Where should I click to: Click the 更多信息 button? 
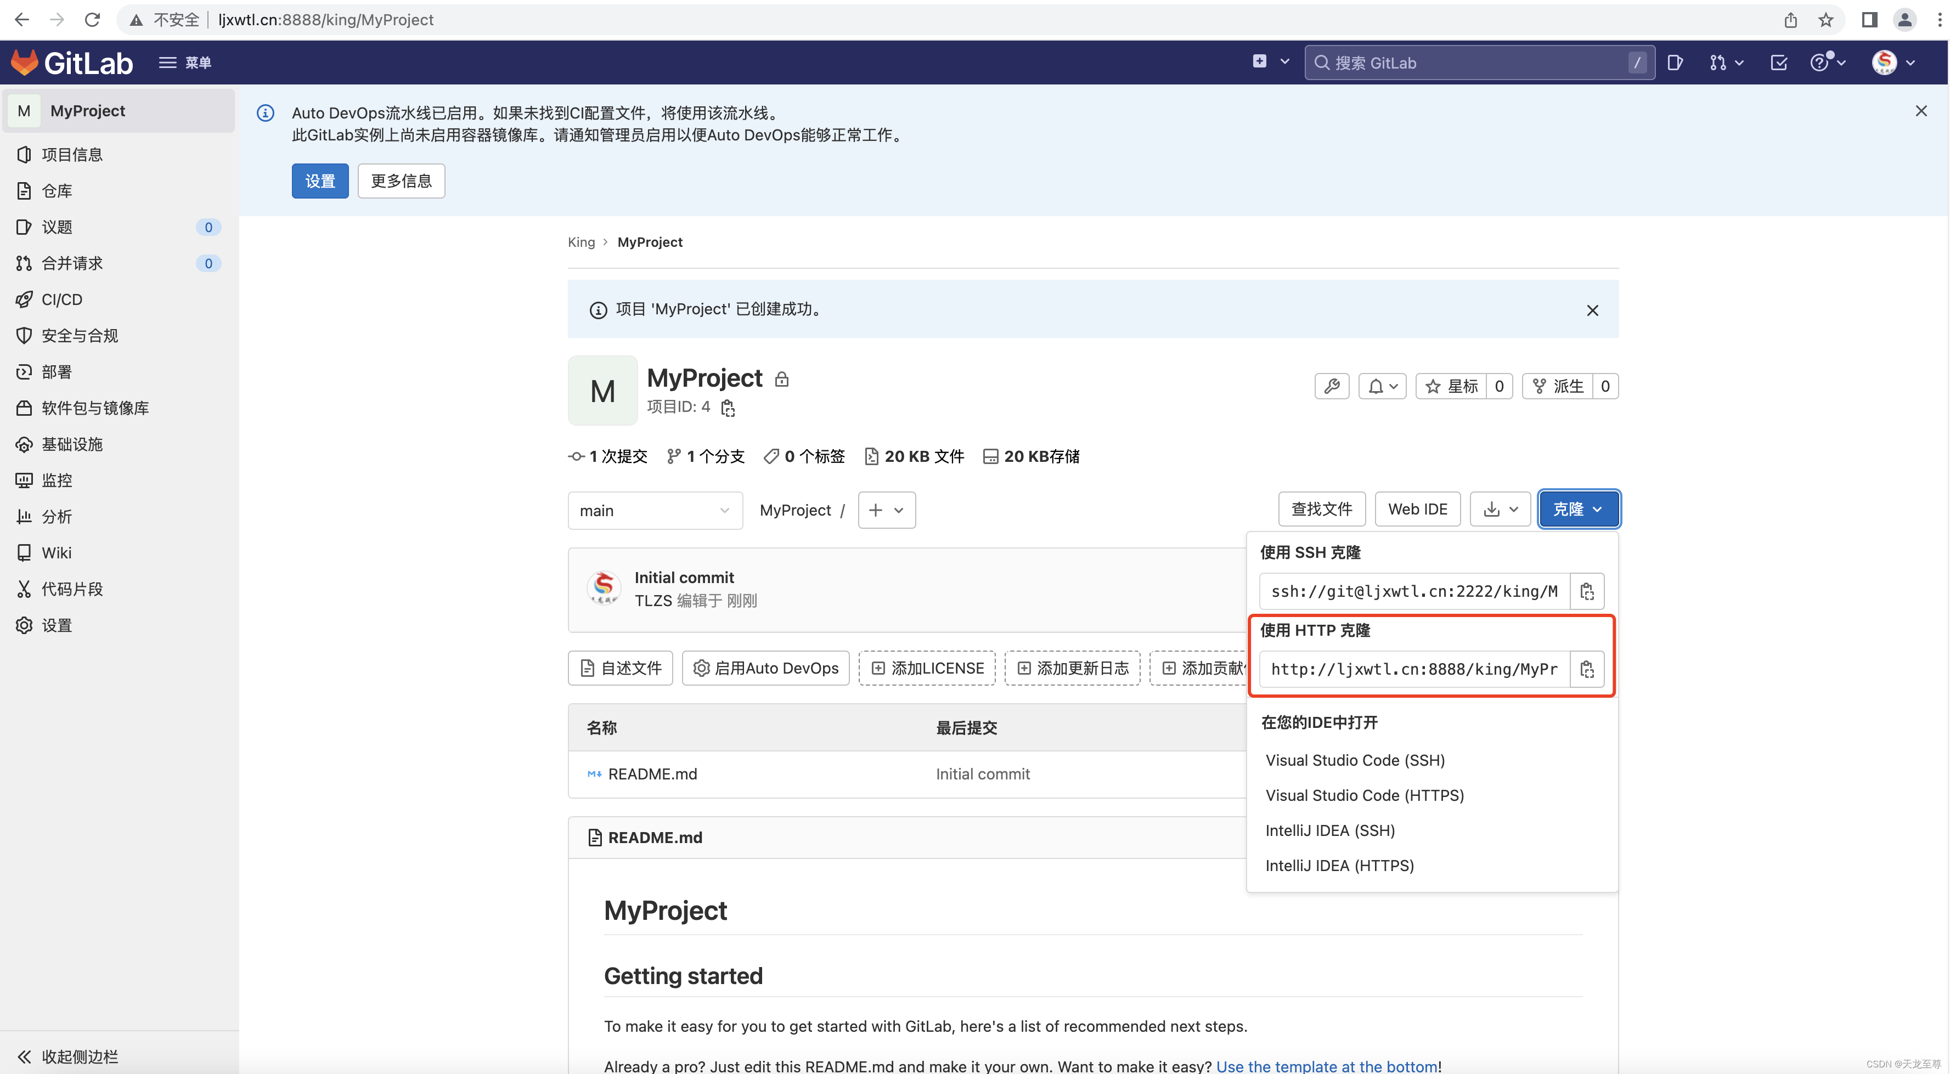[x=401, y=181]
